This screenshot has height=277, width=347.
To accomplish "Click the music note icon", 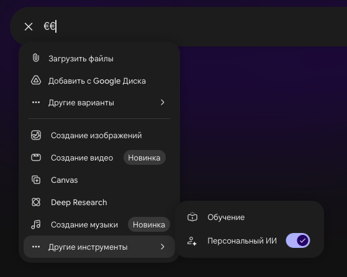I will pos(36,224).
